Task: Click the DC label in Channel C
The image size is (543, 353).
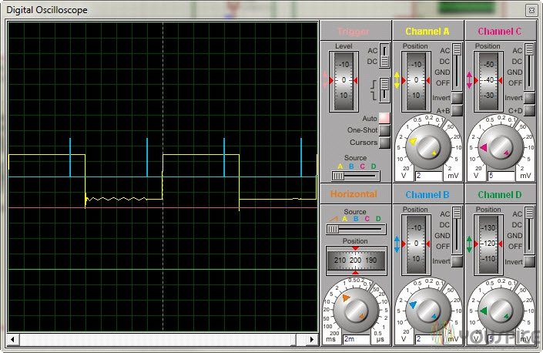Action: pyautogui.click(x=517, y=62)
